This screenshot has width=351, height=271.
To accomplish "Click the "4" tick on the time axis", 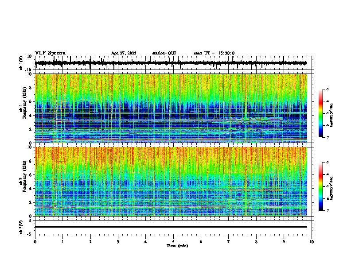I will (146, 242).
